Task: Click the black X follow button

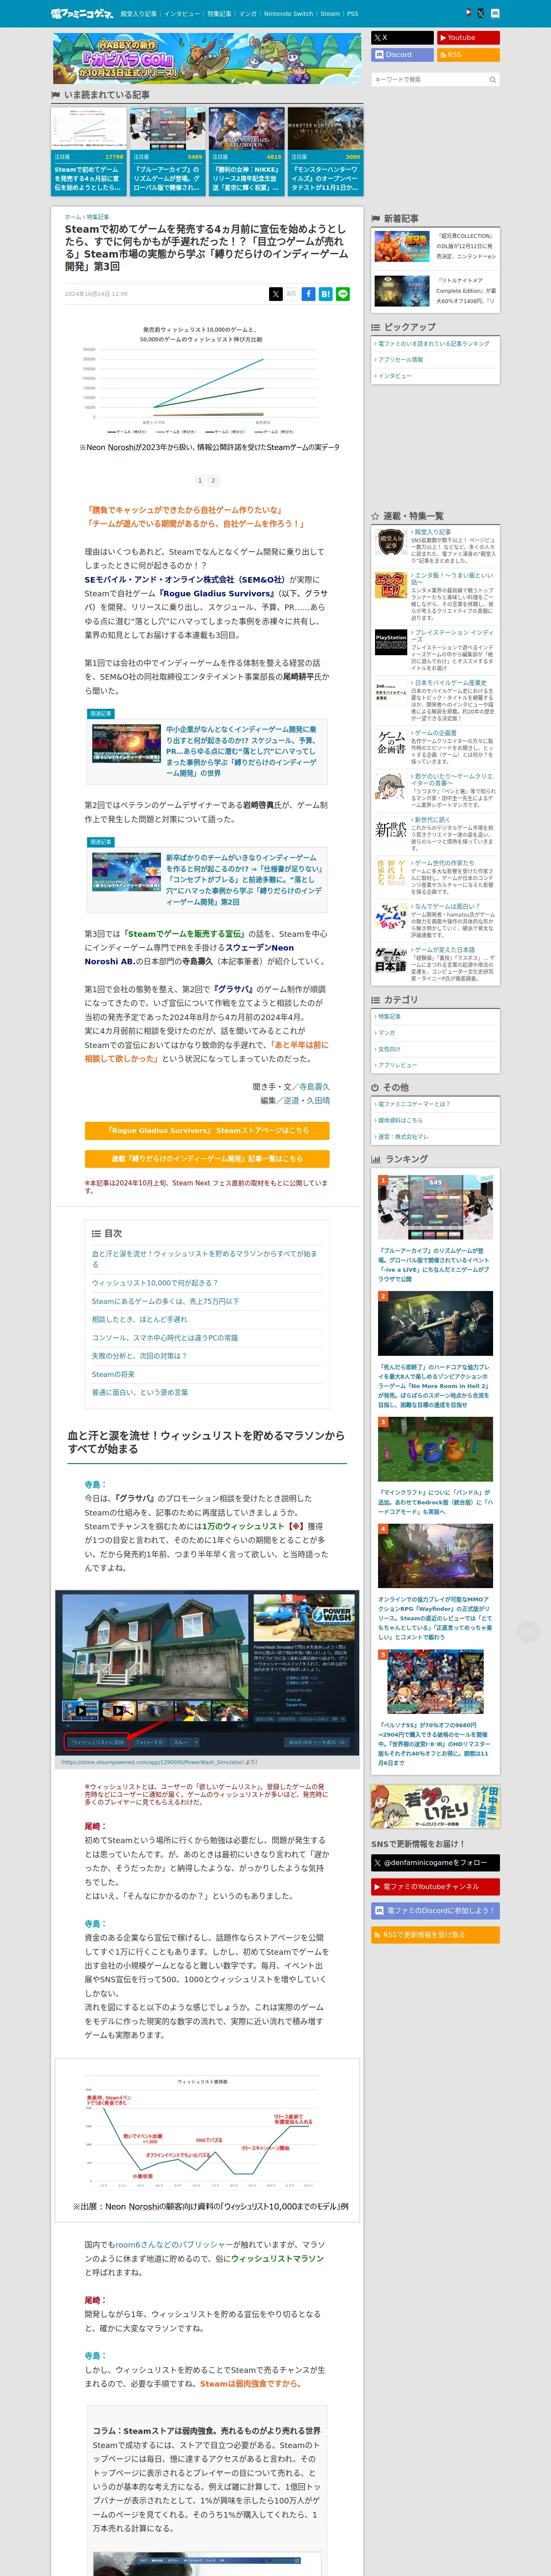Action: click(x=402, y=38)
